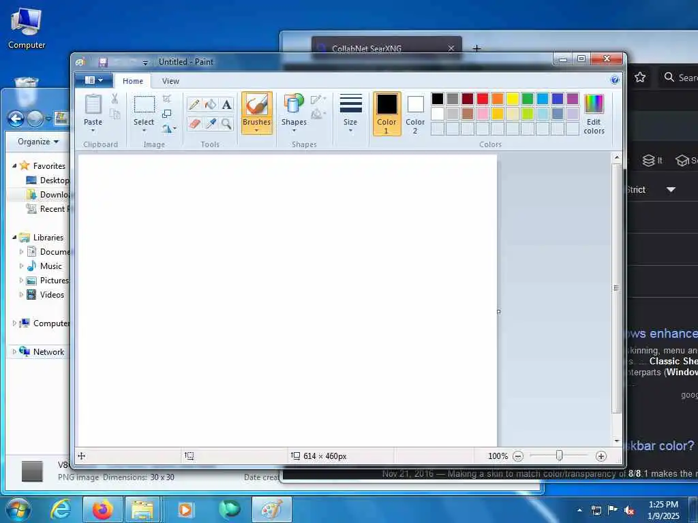Click the zoom slider handle
This screenshot has width=698, height=523.
click(x=559, y=456)
